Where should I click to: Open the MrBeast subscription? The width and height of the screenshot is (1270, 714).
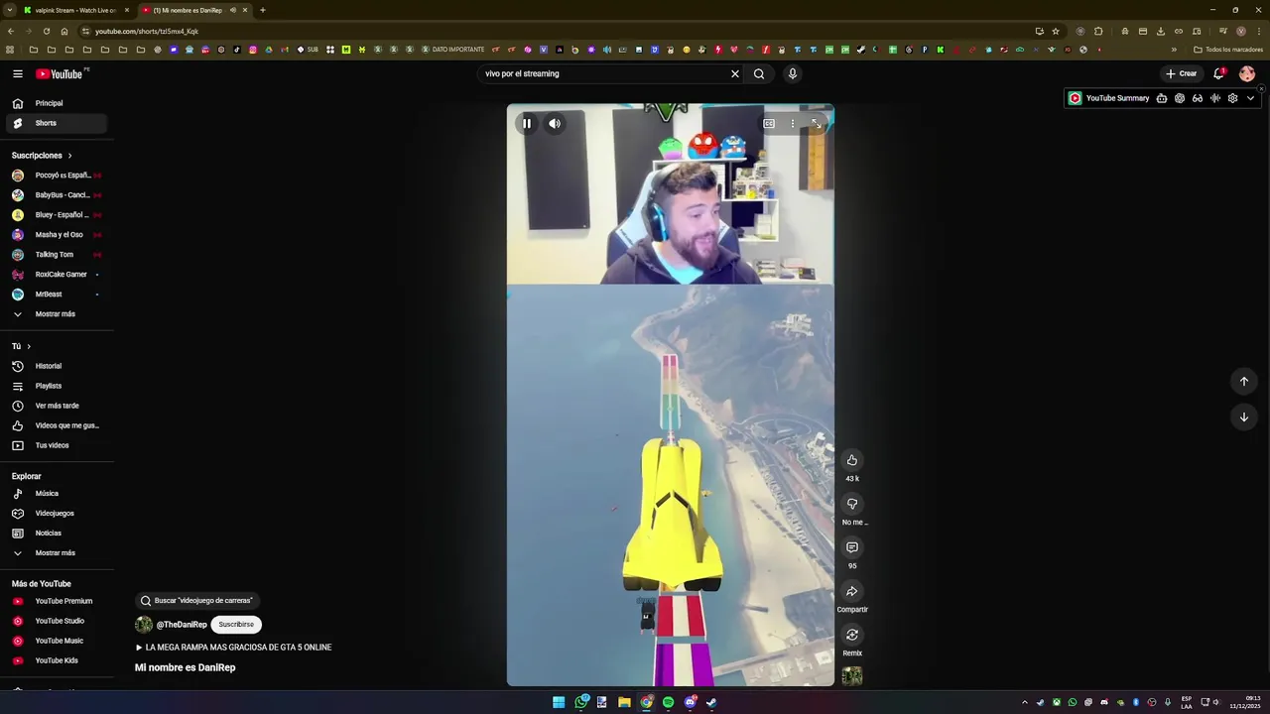pyautogui.click(x=55, y=295)
